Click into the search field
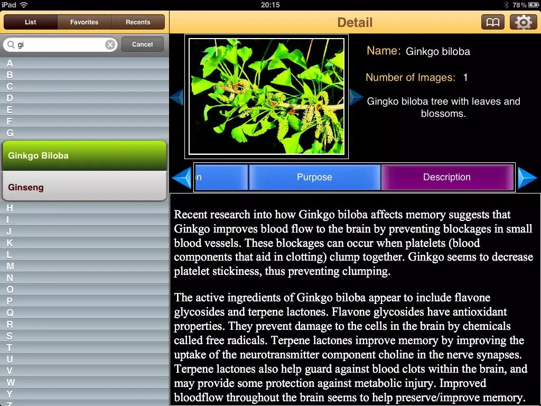 [60, 44]
